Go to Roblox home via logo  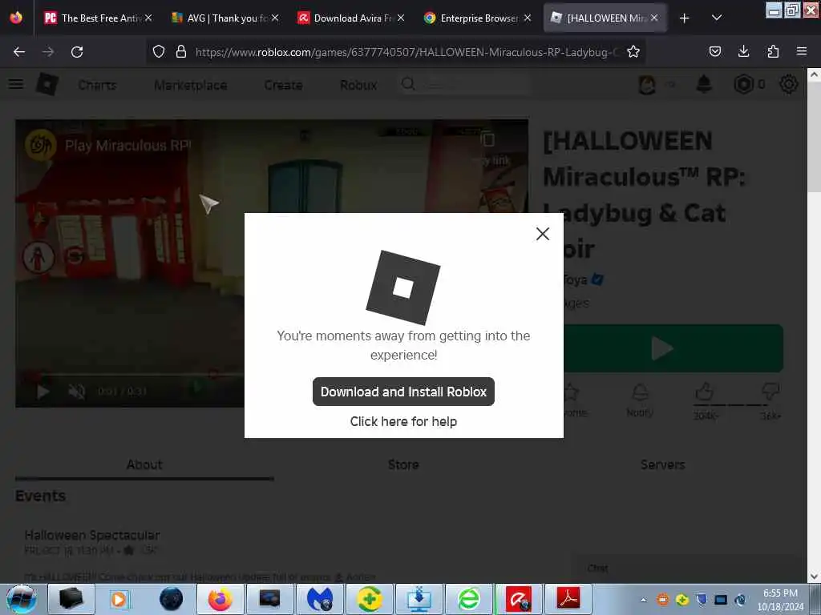(x=47, y=84)
